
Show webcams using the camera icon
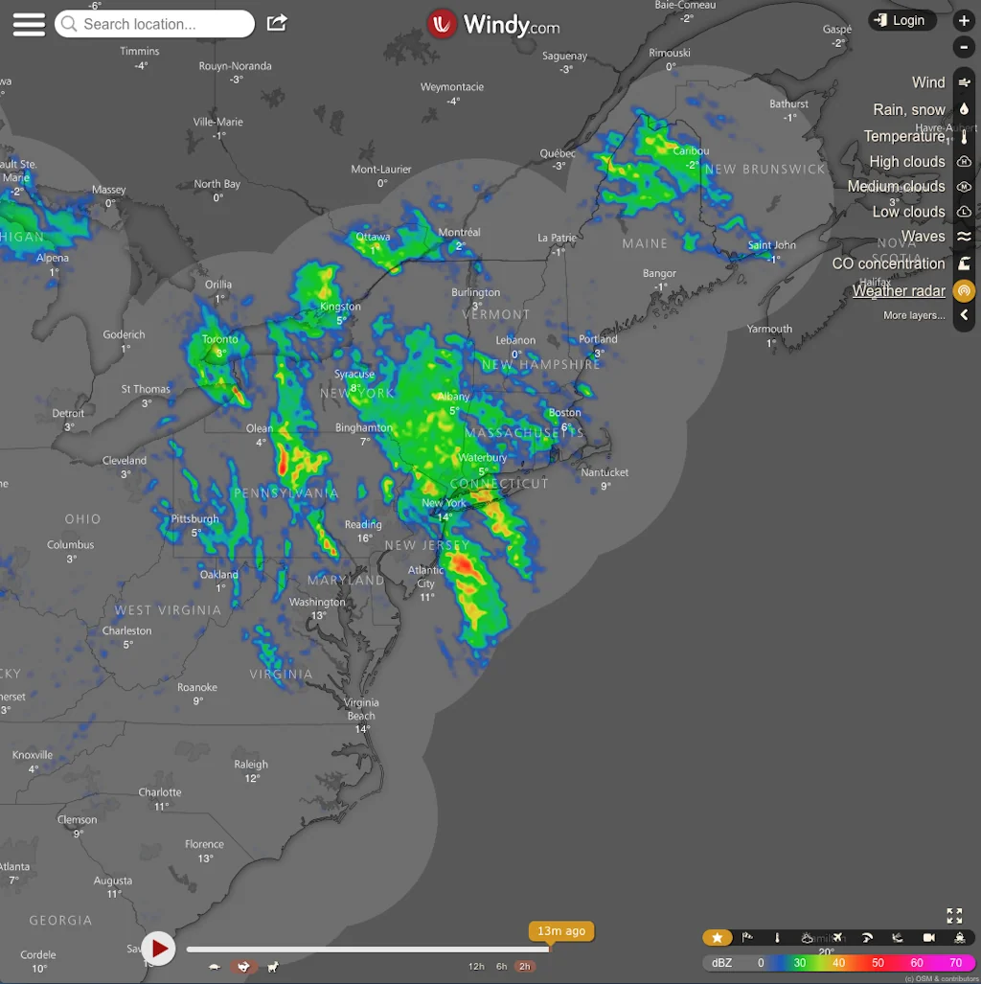coord(928,938)
